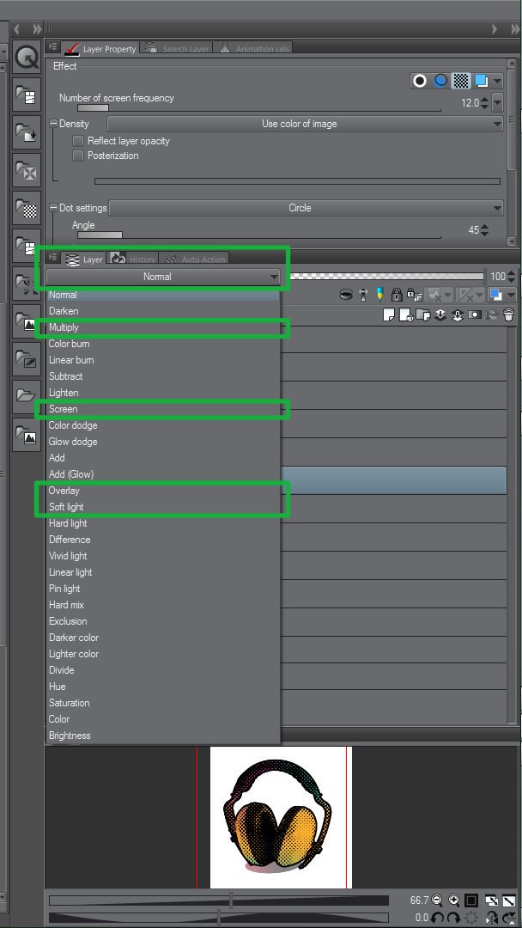The height and width of the screenshot is (928, 522).
Task: Zoom out in Navigator with minus magnifier
Action: 437,901
